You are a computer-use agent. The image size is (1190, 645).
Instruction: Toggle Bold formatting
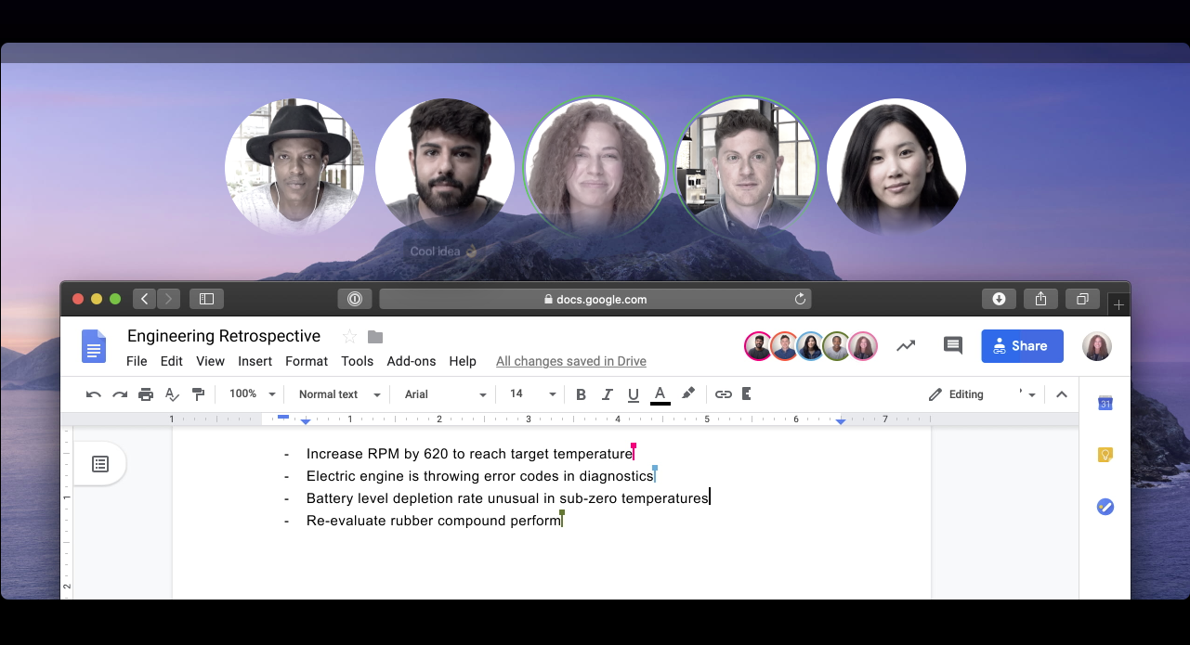(581, 394)
